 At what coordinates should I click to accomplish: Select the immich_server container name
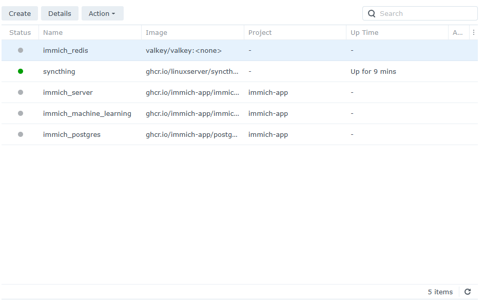click(x=68, y=92)
